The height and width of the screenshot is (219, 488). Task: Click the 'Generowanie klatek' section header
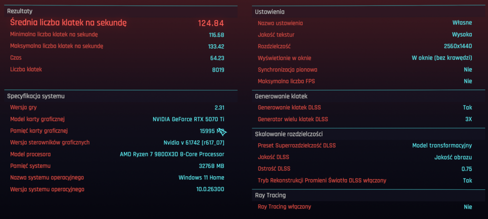pyautogui.click(x=281, y=96)
